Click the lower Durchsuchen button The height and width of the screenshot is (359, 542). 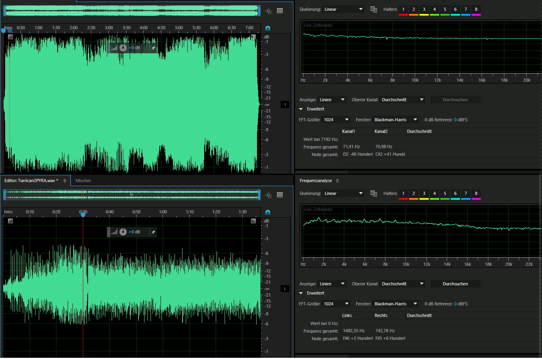point(455,284)
